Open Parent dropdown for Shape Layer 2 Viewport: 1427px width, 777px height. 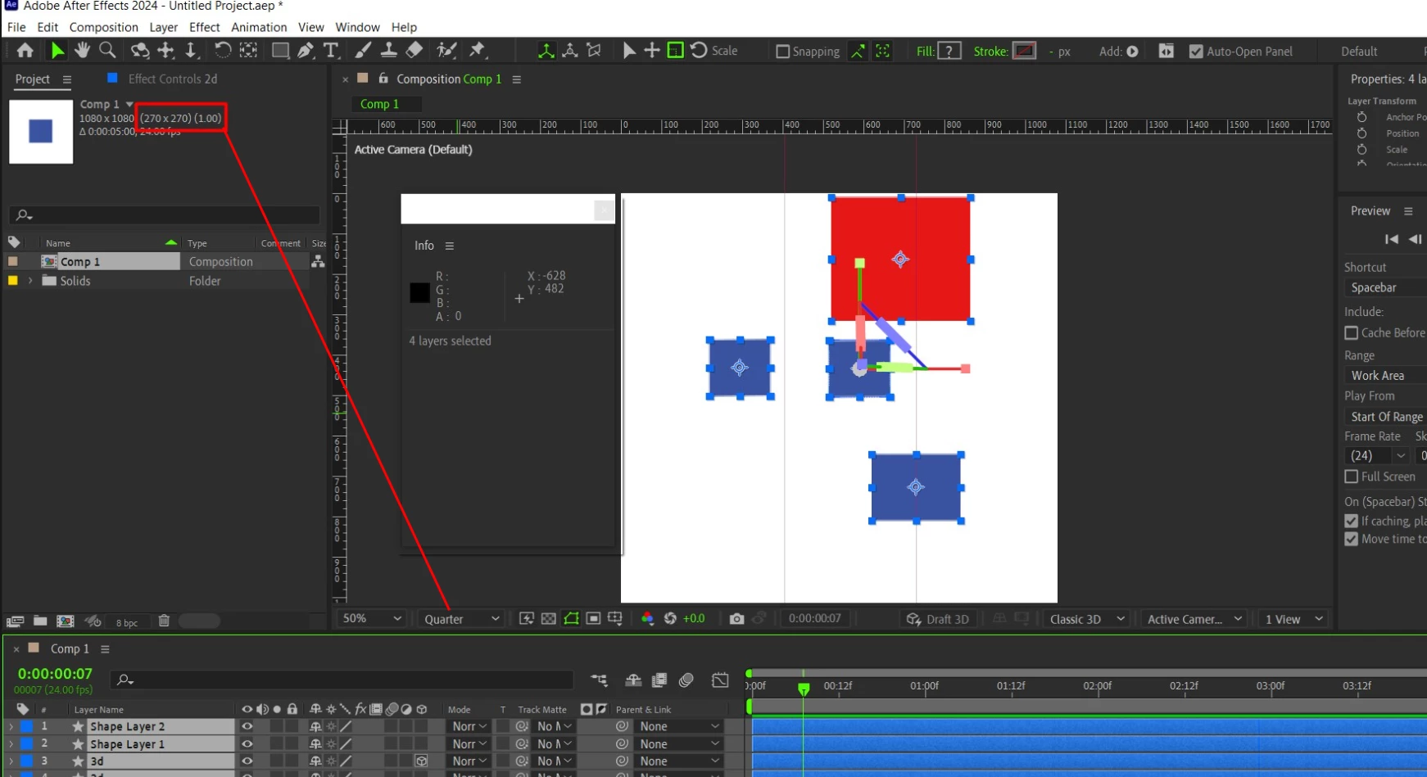pyautogui.click(x=679, y=726)
